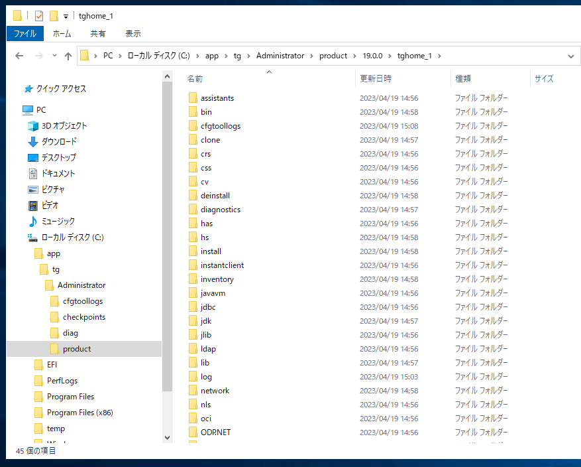This screenshot has height=467, width=581.
Task: Sort by the 種類 column header
Action: [463, 79]
